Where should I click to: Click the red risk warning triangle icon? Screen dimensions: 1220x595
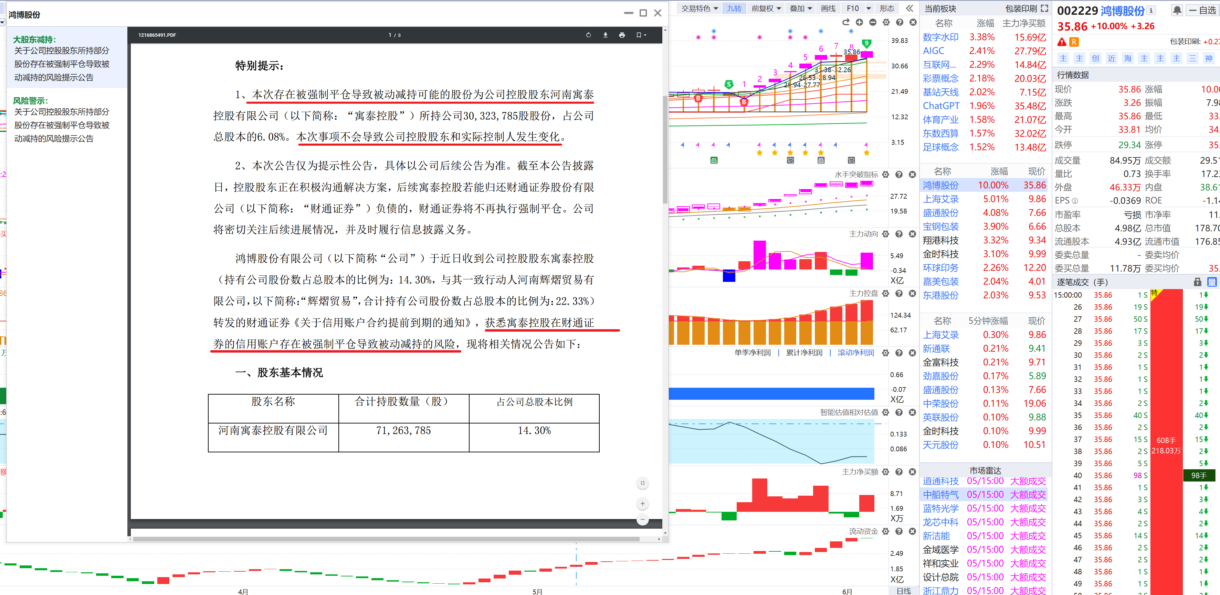point(1062,42)
